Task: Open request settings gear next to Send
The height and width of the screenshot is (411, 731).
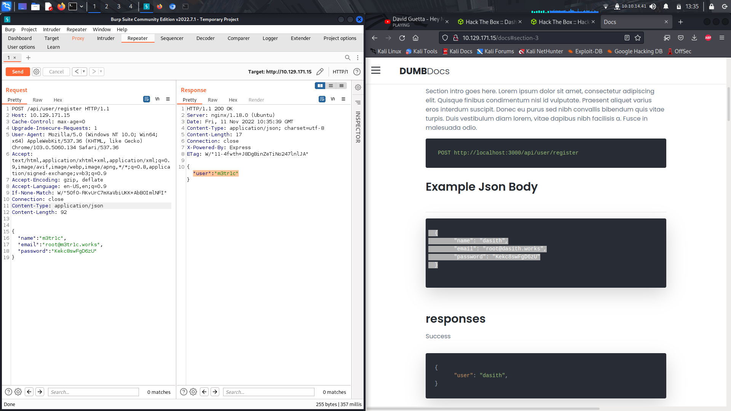Action: (36, 72)
